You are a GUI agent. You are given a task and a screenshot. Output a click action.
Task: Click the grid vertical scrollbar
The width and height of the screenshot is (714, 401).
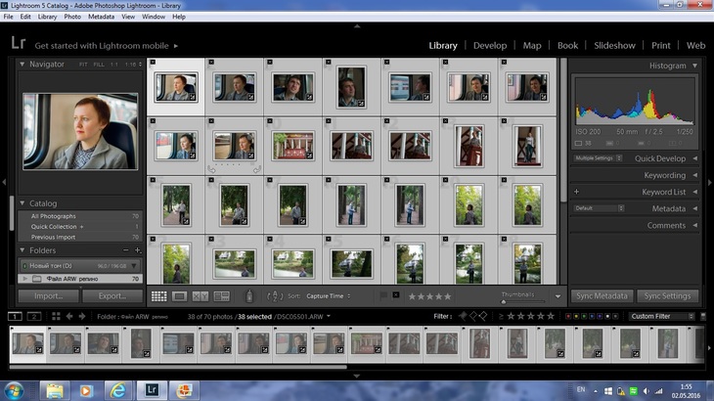click(x=563, y=130)
